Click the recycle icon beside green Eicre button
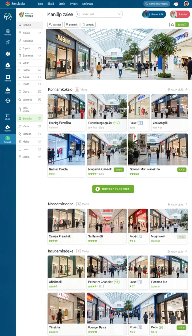 coord(172,24)
